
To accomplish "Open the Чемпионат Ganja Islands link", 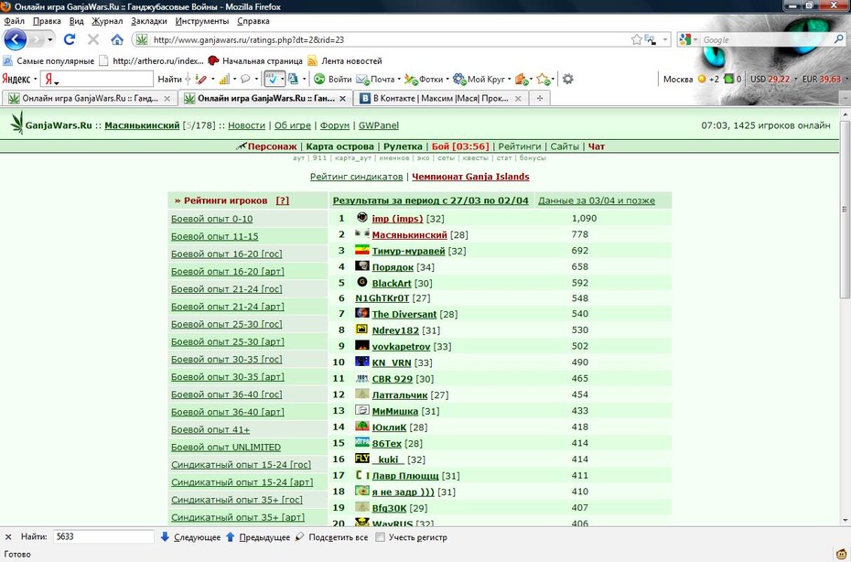I will tap(470, 177).
